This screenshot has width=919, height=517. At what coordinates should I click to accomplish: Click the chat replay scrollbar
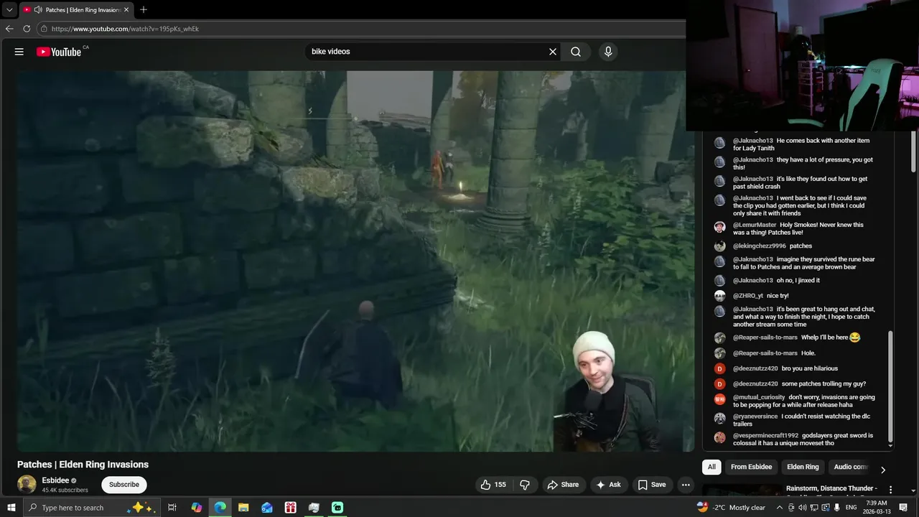pos(891,386)
